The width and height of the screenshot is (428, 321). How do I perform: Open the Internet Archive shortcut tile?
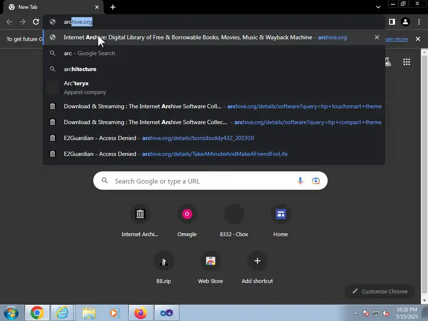140,221
